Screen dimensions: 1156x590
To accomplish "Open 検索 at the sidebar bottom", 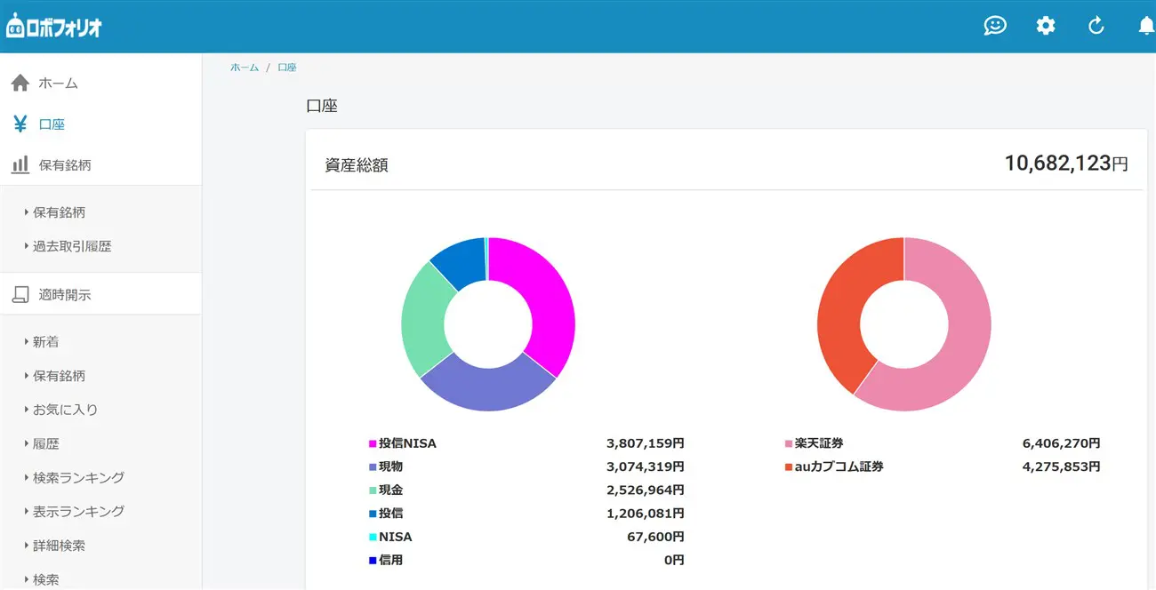I will tap(46, 578).
